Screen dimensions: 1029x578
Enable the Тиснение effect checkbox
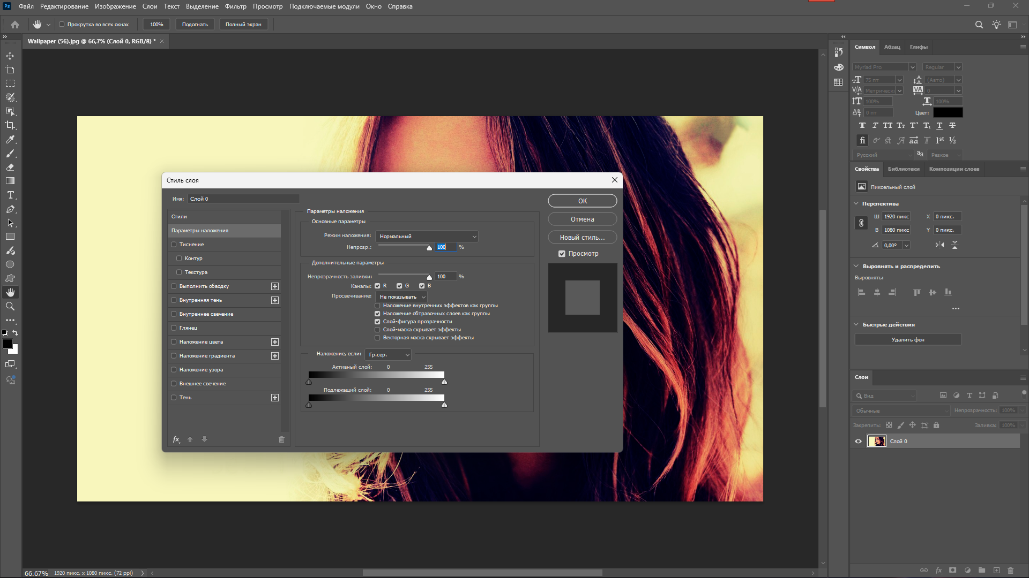(174, 245)
